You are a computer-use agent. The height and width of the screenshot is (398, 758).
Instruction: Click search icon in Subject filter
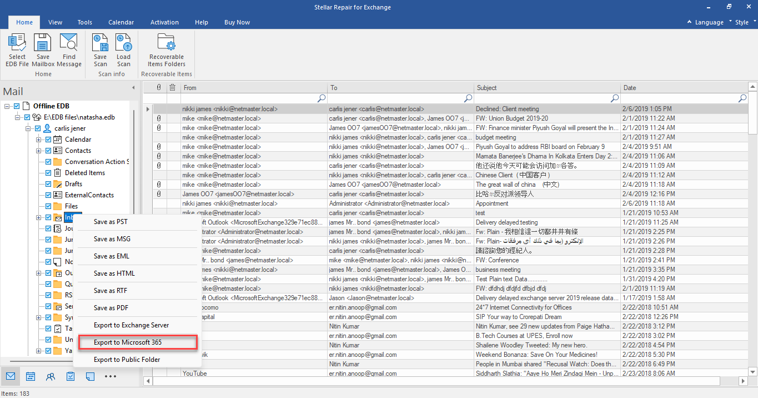615,98
